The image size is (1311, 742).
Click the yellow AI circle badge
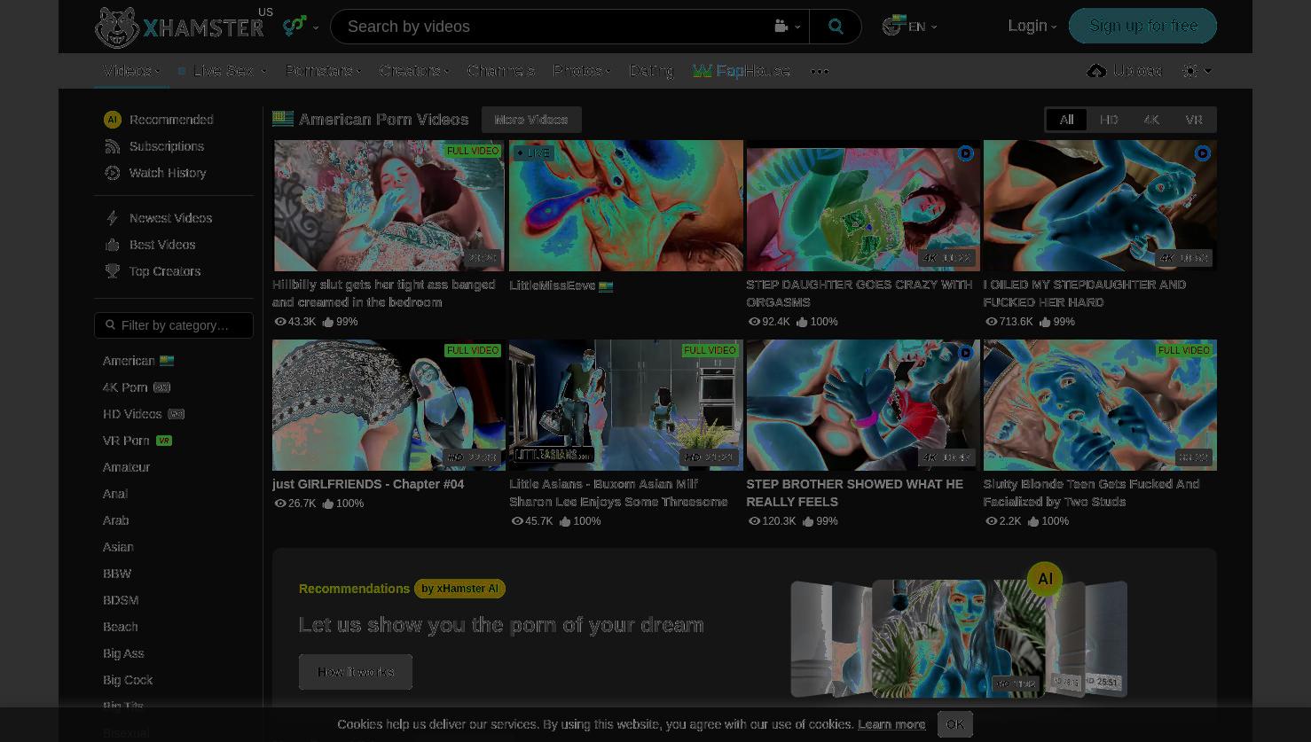pos(1045,580)
